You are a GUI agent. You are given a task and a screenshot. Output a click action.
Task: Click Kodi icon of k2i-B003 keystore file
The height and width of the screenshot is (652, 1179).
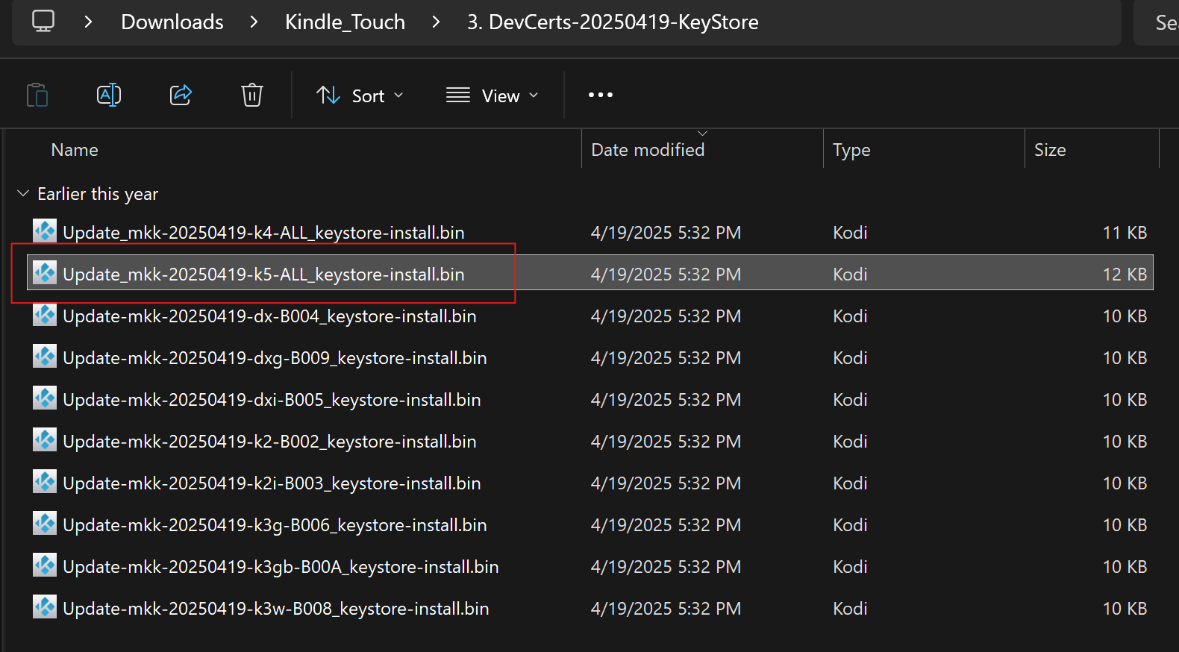[x=45, y=482]
